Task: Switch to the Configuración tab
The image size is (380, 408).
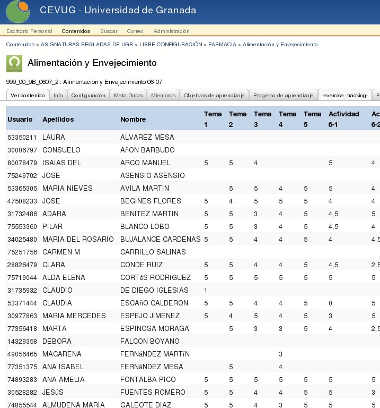Action: click(88, 96)
